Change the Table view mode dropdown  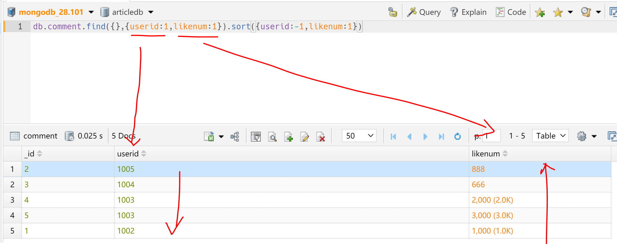pos(550,136)
